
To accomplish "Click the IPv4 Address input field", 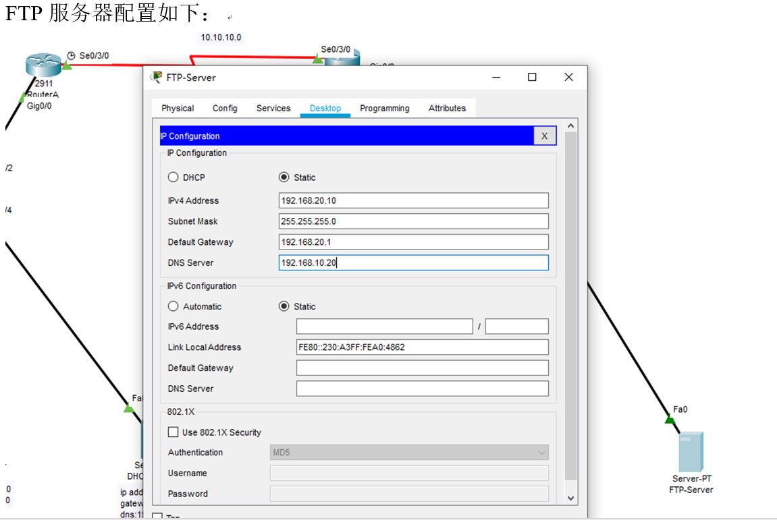I will pyautogui.click(x=413, y=200).
